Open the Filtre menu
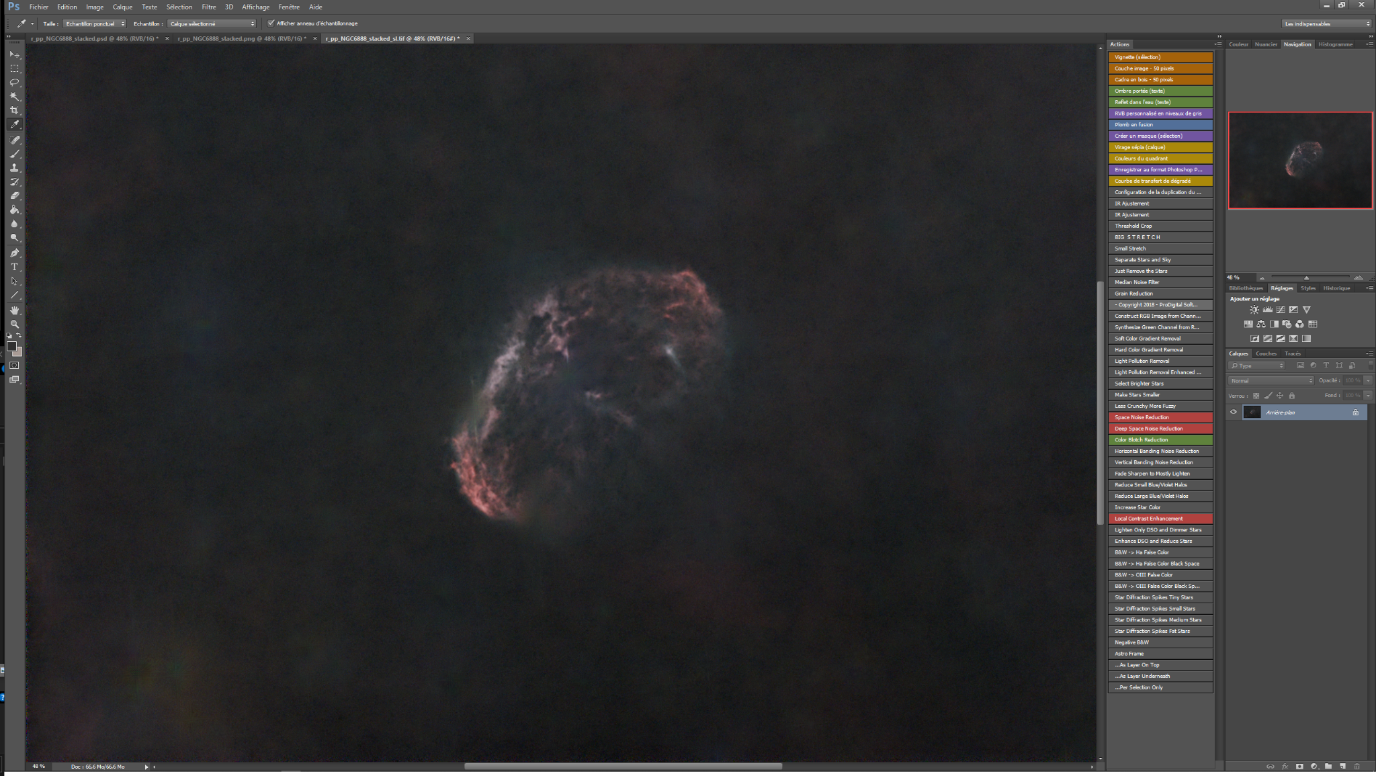This screenshot has width=1376, height=776. pos(209,7)
